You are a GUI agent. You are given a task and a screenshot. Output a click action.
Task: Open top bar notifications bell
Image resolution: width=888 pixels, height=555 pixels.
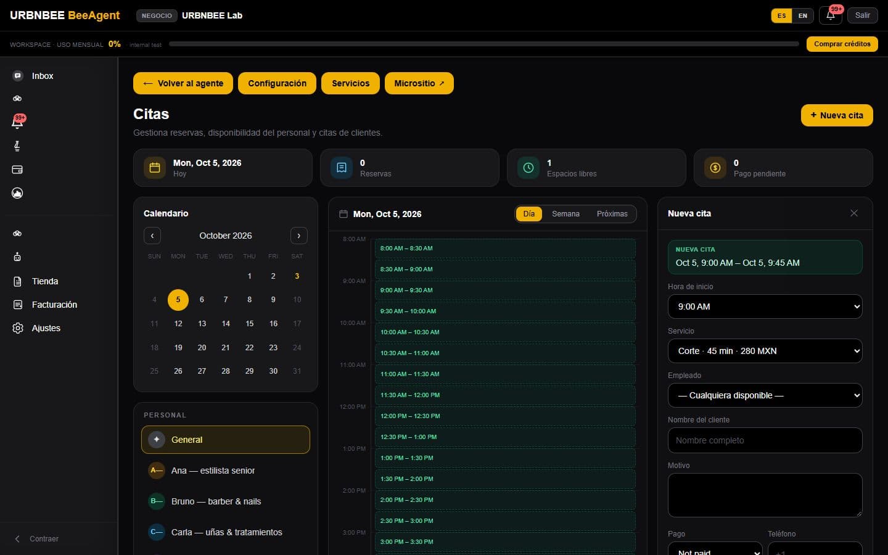click(x=831, y=15)
